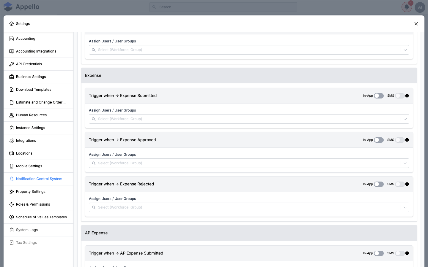Go to Tax Settings section

pyautogui.click(x=39, y=243)
